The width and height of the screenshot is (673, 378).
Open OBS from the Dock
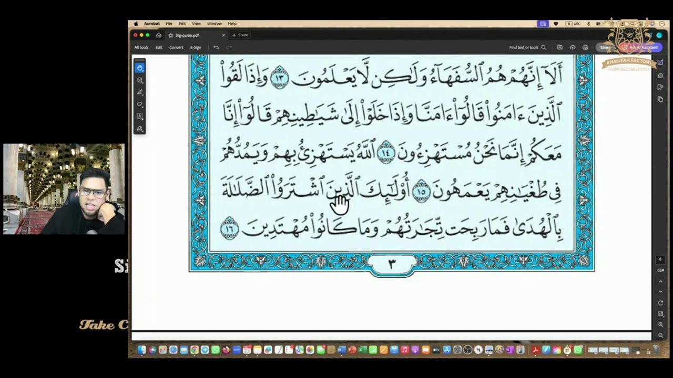468,350
